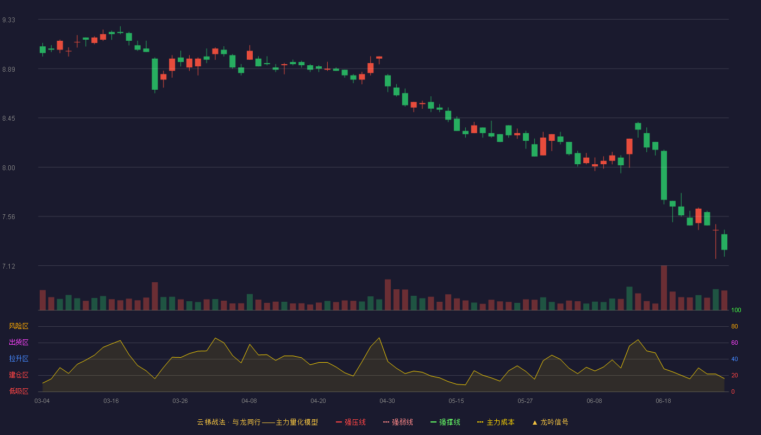Click the 04-30 date axis label
Image resolution: width=761 pixels, height=435 pixels.
387,401
